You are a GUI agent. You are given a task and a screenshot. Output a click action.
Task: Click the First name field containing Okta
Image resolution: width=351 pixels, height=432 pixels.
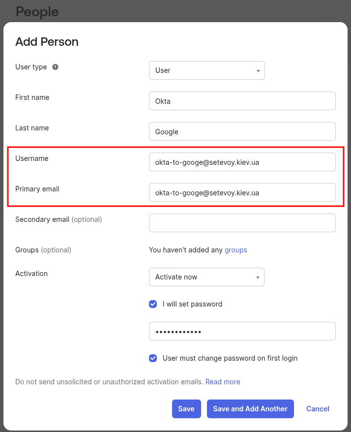[242, 101]
